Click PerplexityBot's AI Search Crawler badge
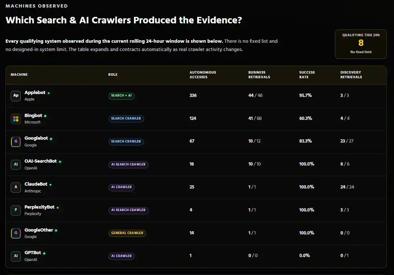 point(128,210)
